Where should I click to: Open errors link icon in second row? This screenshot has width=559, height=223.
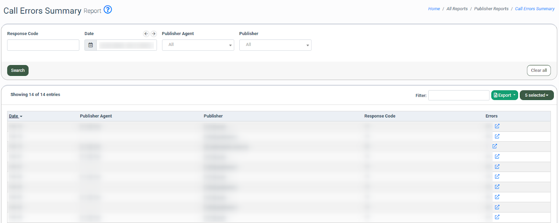[497, 136]
